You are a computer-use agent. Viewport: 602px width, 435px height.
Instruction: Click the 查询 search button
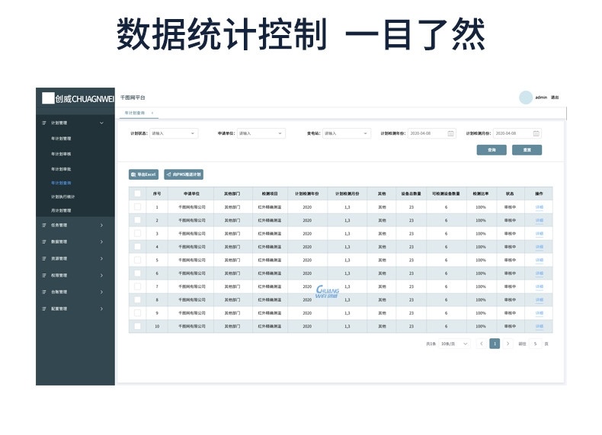coord(492,150)
